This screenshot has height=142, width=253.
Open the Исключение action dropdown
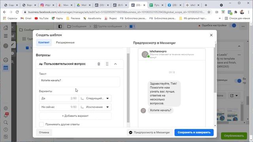(x=95, y=107)
